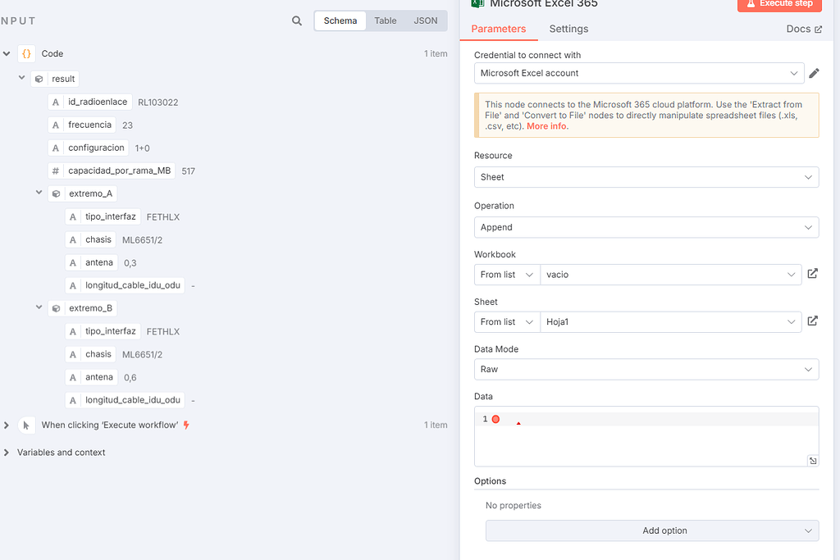
Task: Open the Settings tab
Action: 568,29
